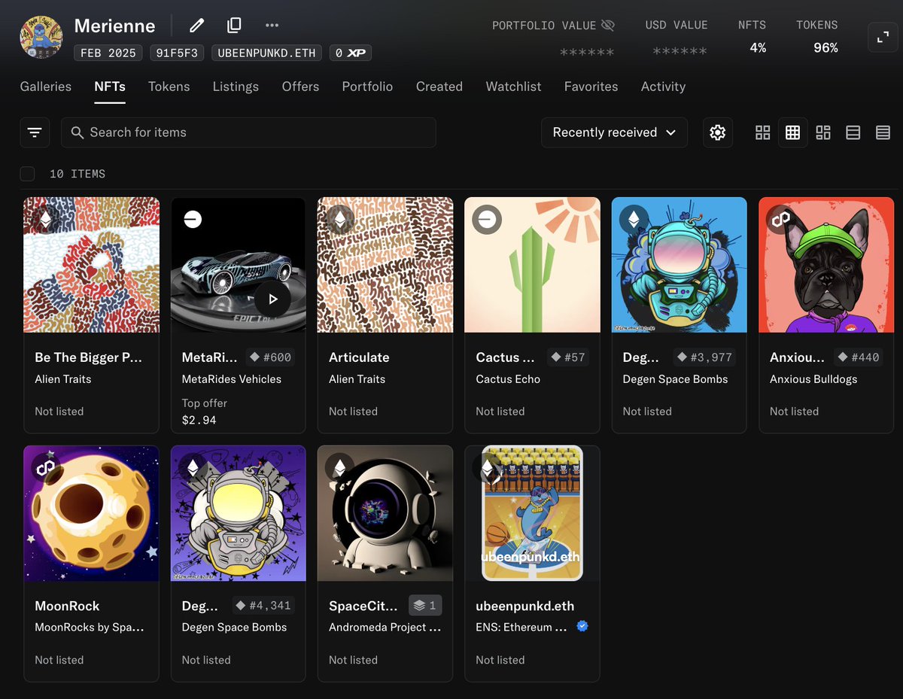Copy profile address with the copy icon
The width and height of the screenshot is (903, 699).
[234, 26]
